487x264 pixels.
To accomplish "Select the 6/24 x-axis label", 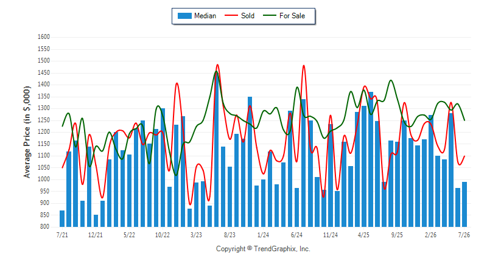I will (296, 235).
